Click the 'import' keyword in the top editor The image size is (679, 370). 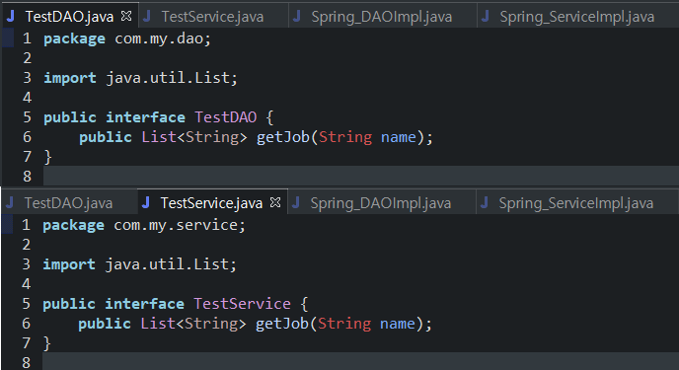point(70,78)
